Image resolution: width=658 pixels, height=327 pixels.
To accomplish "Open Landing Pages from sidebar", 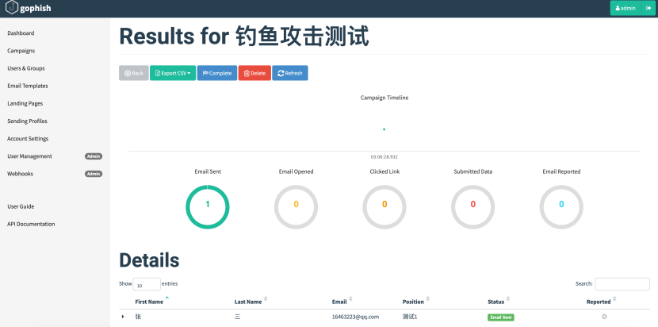I will [x=25, y=103].
